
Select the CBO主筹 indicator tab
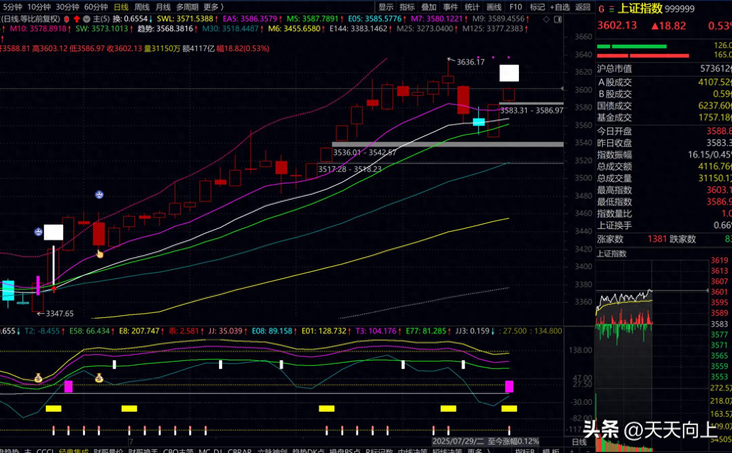(178, 450)
